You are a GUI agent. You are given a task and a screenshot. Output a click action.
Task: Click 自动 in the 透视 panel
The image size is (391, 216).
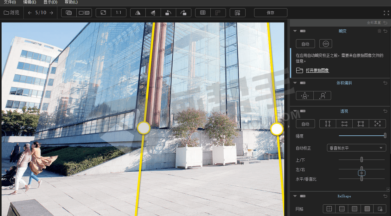point(305,124)
